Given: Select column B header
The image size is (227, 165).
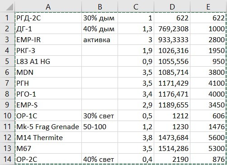Looking at the screenshot, I should (x=99, y=7).
